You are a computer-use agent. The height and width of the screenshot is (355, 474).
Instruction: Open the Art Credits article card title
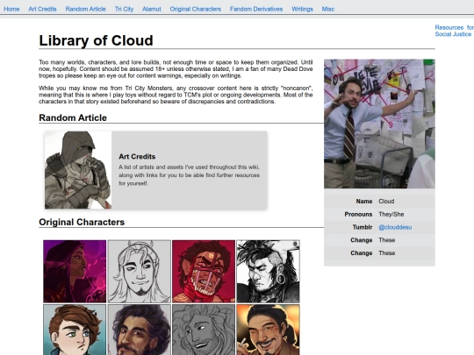tap(137, 157)
